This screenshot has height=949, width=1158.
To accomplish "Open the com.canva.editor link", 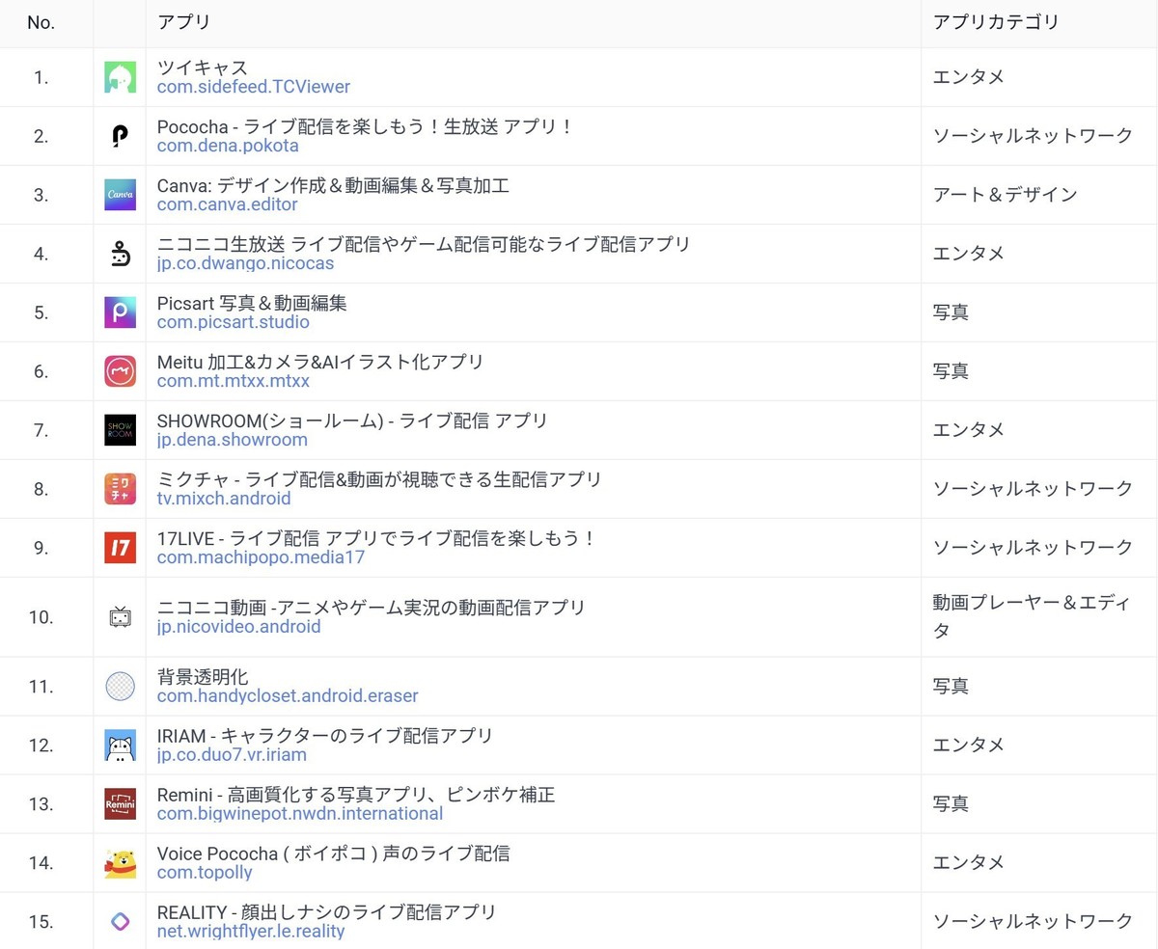I will point(228,204).
